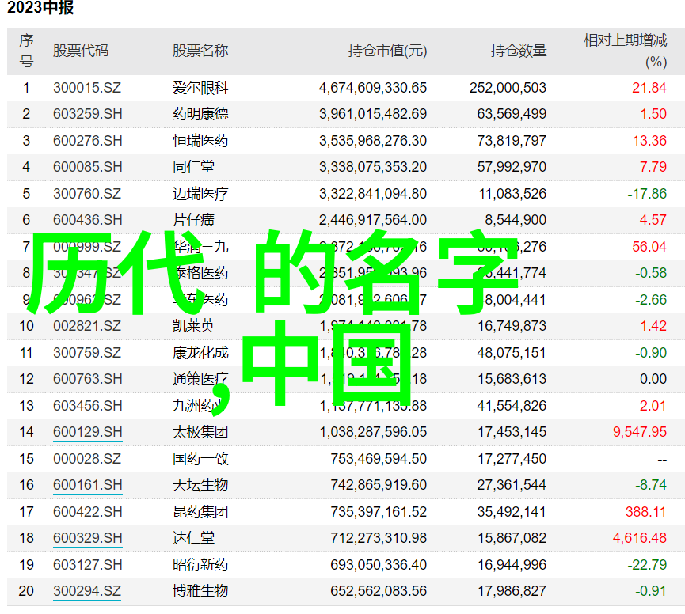The height and width of the screenshot is (614, 685).
Task: Open stock code 300294.SZ
Action: point(87,591)
